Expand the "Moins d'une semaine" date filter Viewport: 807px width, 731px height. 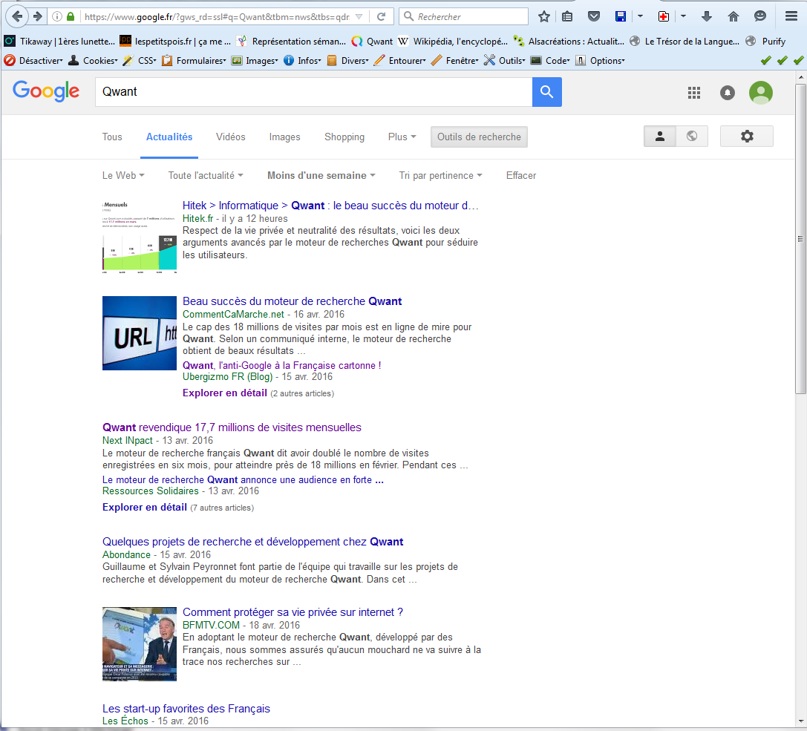(321, 176)
